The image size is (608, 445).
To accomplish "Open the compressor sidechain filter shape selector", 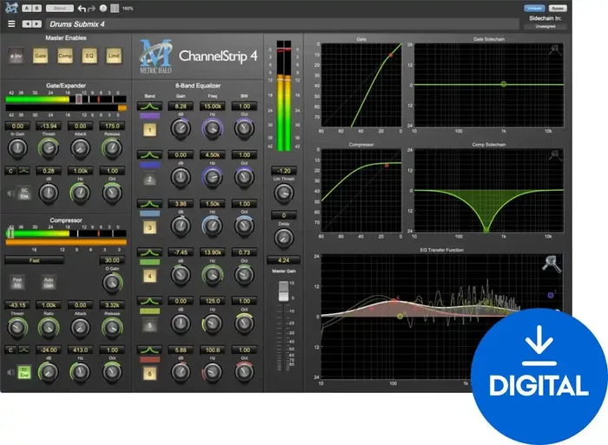I will coord(24,350).
